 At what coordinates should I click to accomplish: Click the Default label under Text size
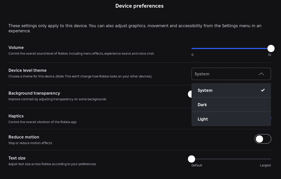[x=197, y=165]
